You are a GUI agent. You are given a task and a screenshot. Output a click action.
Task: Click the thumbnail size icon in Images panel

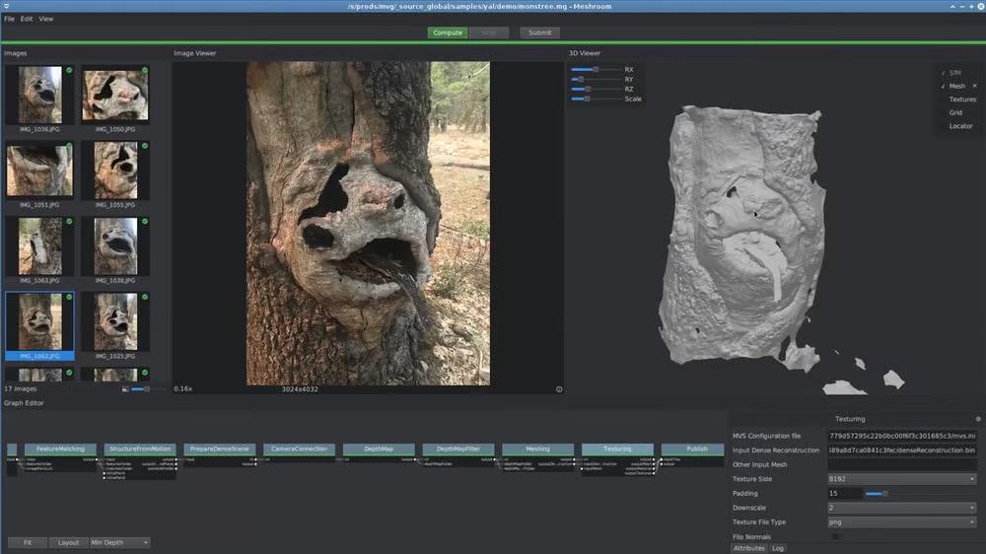pyautogui.click(x=125, y=389)
